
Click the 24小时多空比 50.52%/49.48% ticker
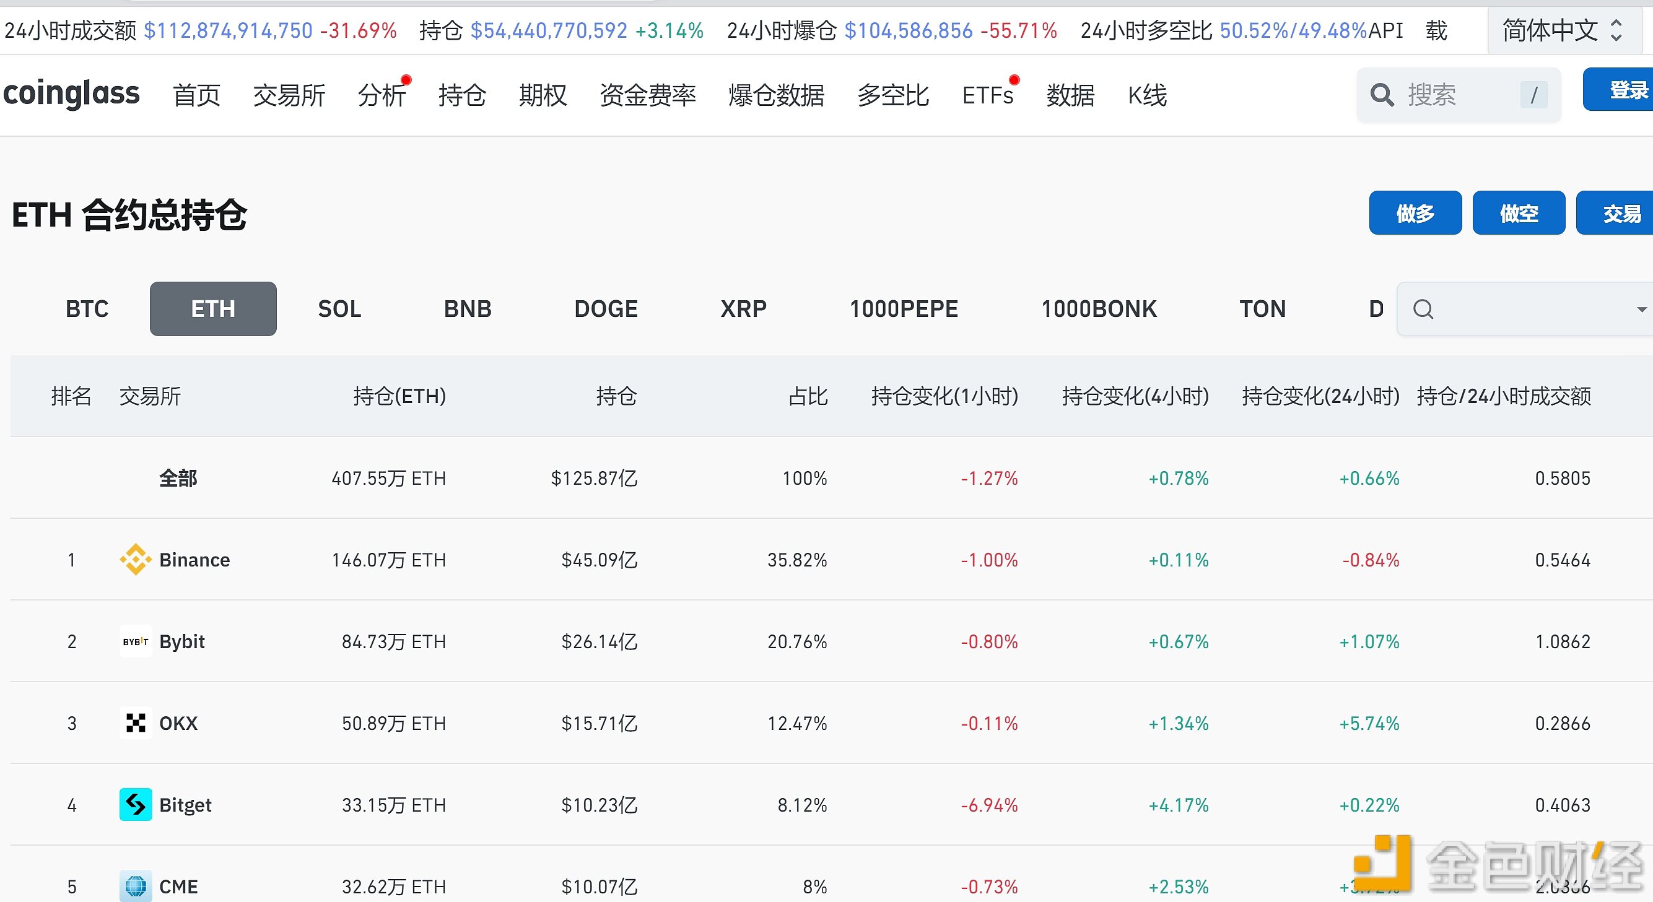(1224, 30)
